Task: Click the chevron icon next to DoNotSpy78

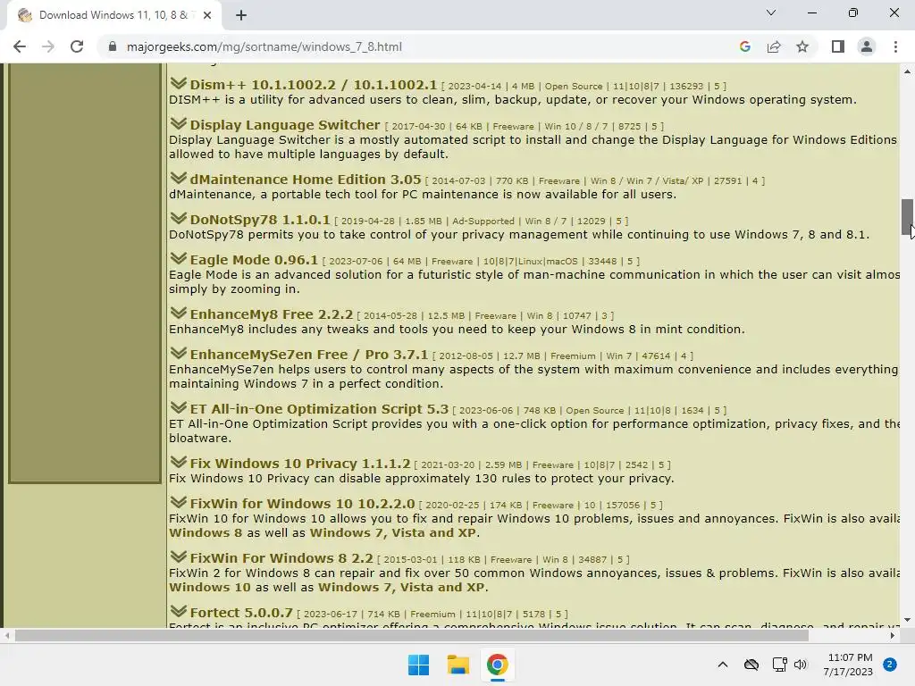Action: (x=179, y=218)
